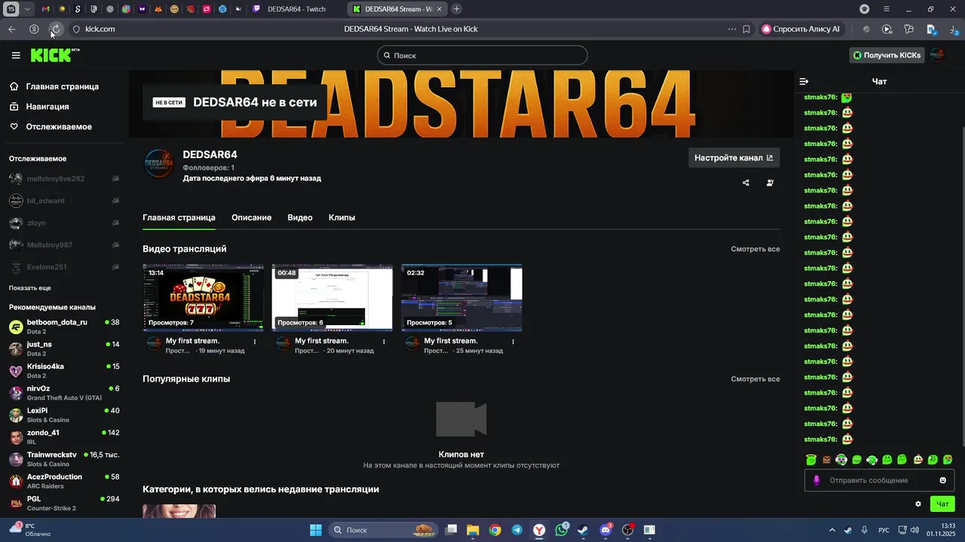The height and width of the screenshot is (542, 965).
Task: Open browser downloads icon
Action: click(955, 29)
